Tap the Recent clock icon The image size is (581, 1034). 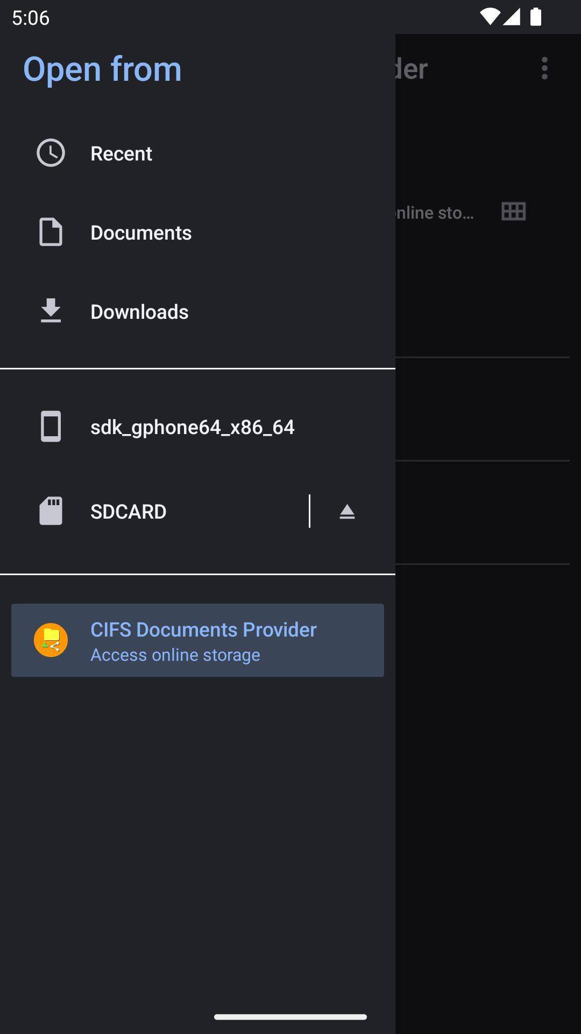(x=51, y=153)
